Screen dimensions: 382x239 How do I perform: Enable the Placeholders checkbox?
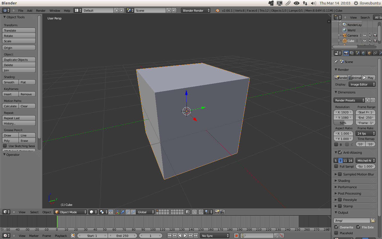pyautogui.click(x=336, y=233)
